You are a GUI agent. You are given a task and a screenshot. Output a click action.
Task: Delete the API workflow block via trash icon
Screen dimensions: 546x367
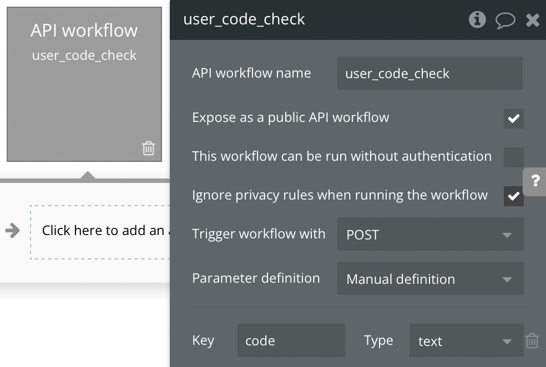coord(148,148)
